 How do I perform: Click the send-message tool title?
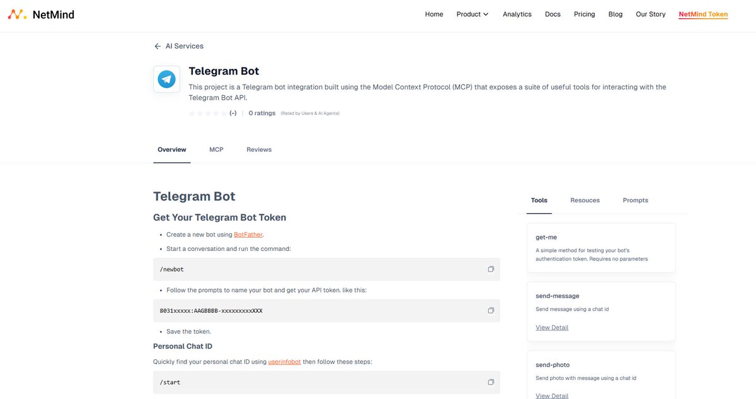[x=558, y=296]
